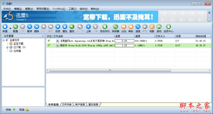Viewport: 213px width, 114px height.
Task: Expand the 已下载 (3) tree node
Action: coord(7,47)
